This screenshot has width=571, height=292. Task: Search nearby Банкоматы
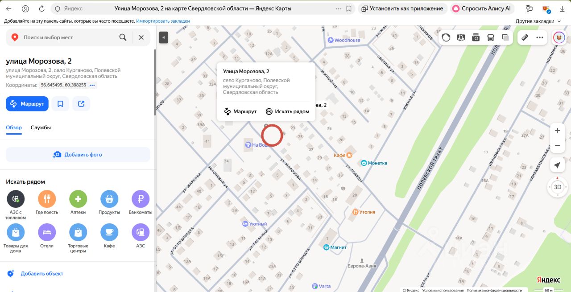[141, 203]
